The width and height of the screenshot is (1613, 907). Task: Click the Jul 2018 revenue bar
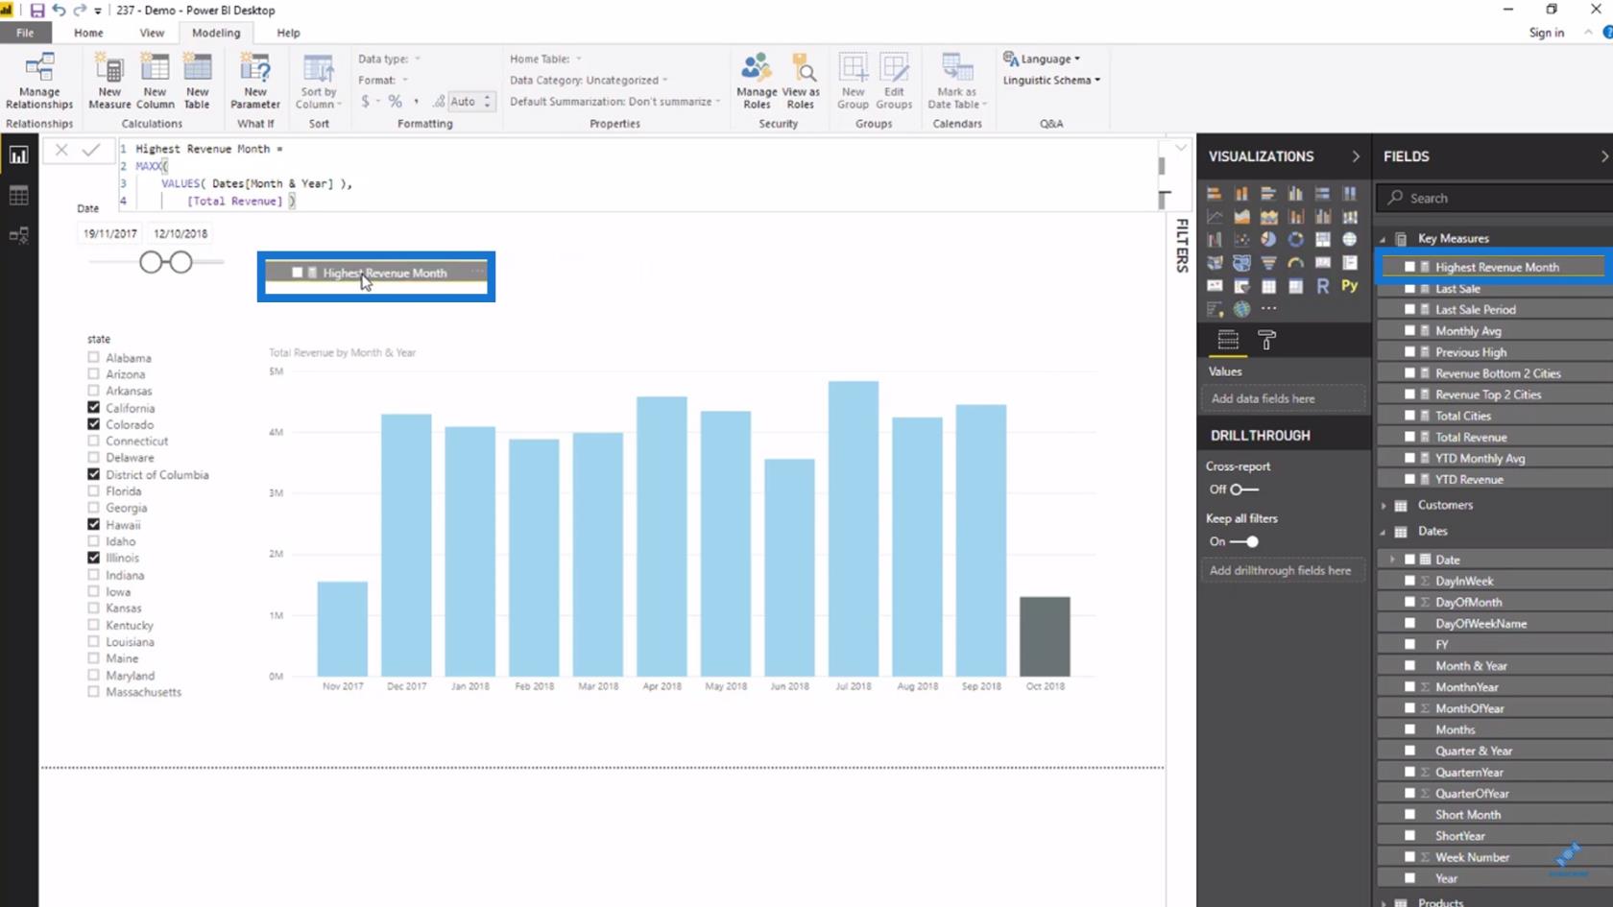point(854,529)
